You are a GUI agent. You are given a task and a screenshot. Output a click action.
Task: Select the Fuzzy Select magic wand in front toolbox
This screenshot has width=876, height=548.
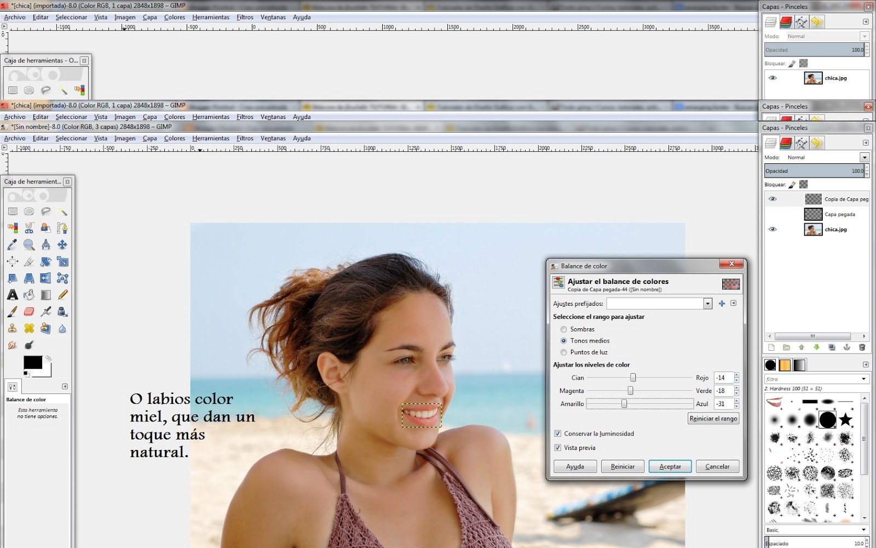click(x=62, y=212)
